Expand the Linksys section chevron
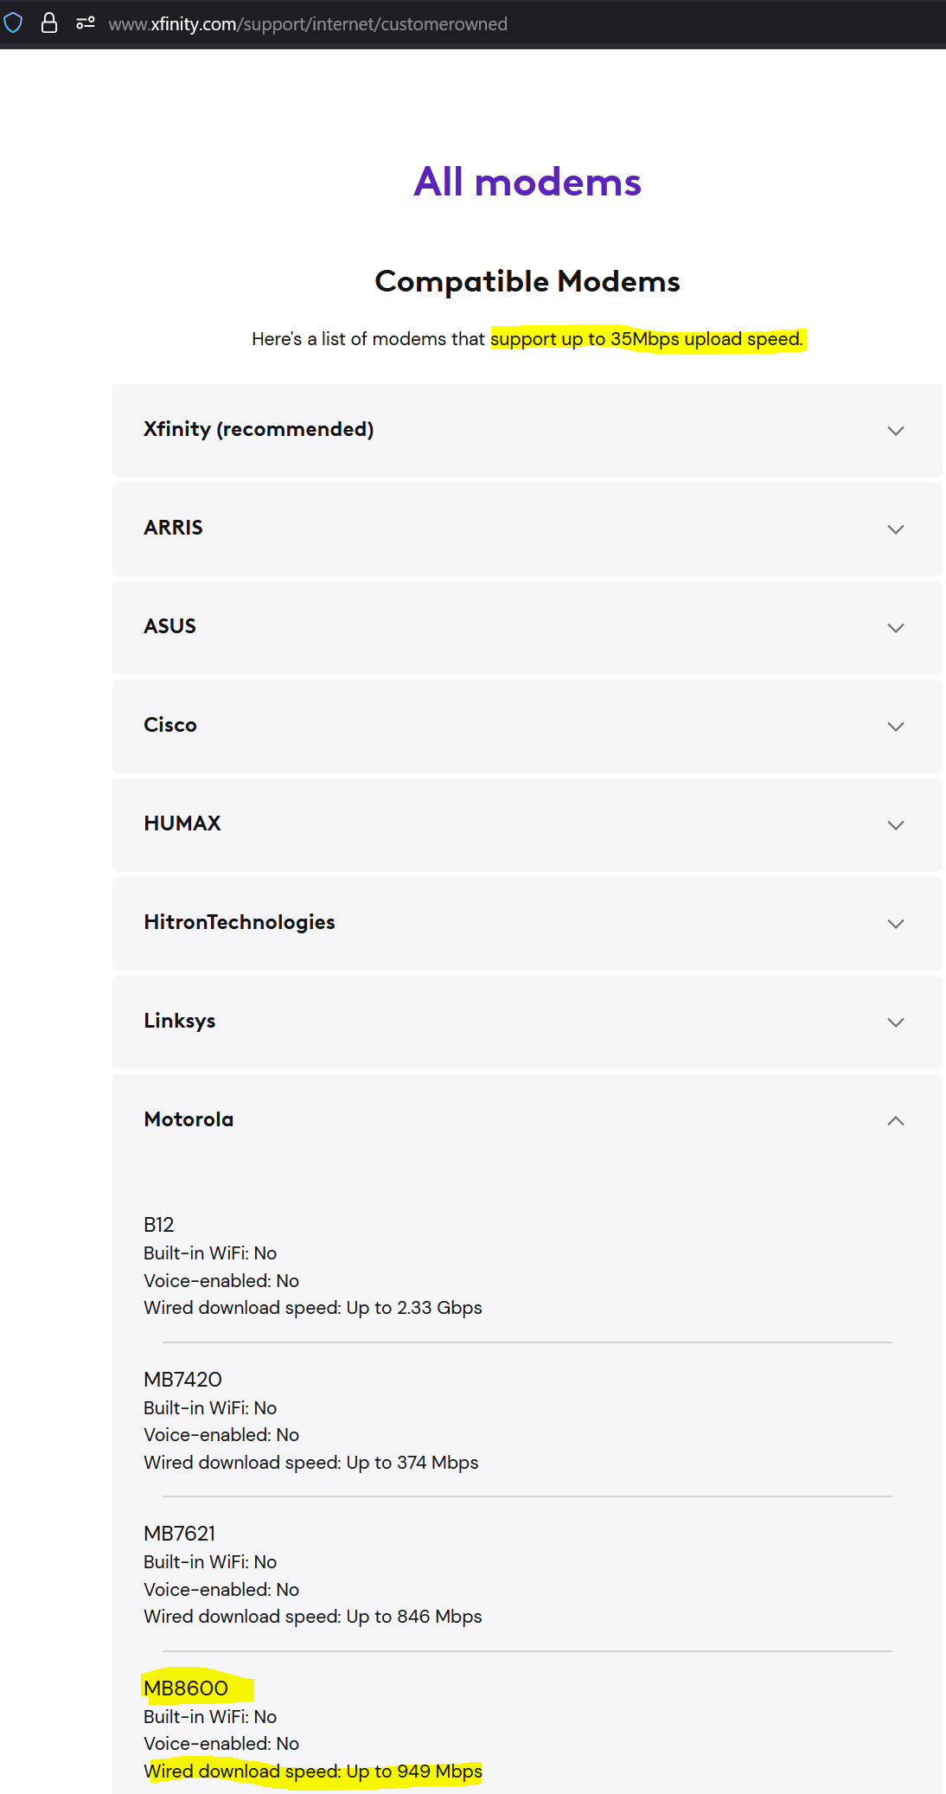This screenshot has width=946, height=1794. (x=896, y=1022)
